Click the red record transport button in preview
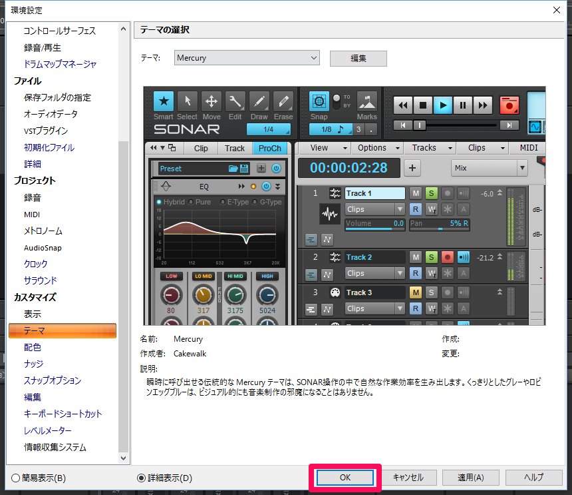This screenshot has width=572, height=495. (x=509, y=105)
